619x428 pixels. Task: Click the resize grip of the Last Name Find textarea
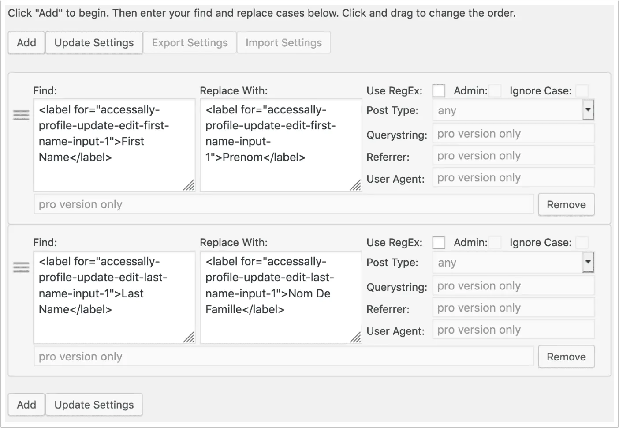click(189, 338)
